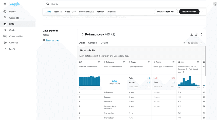Select the Column view tab
217x120 pixels.
(104, 43)
